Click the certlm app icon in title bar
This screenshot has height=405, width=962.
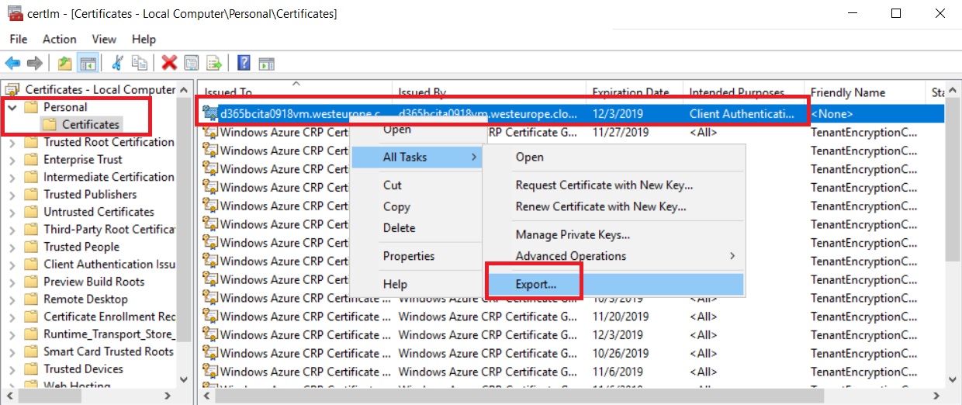pos(15,13)
